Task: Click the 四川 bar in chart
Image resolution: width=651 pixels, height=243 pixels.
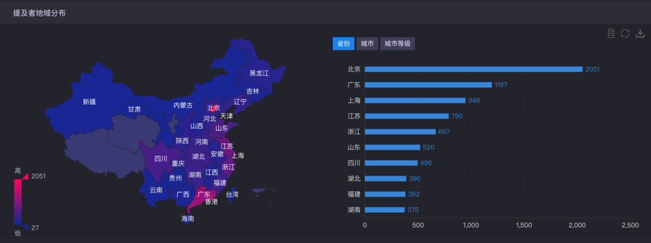Action: 391,163
